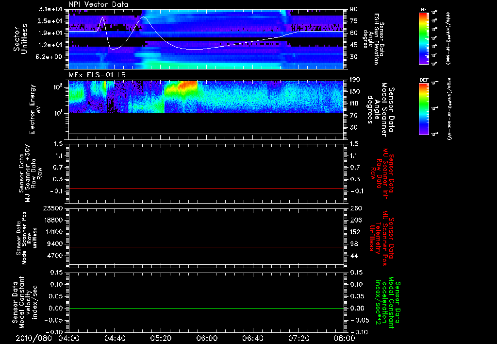Click the '152' telemetry tick label
Viewport: 497px width, 344px height.
click(x=355, y=232)
